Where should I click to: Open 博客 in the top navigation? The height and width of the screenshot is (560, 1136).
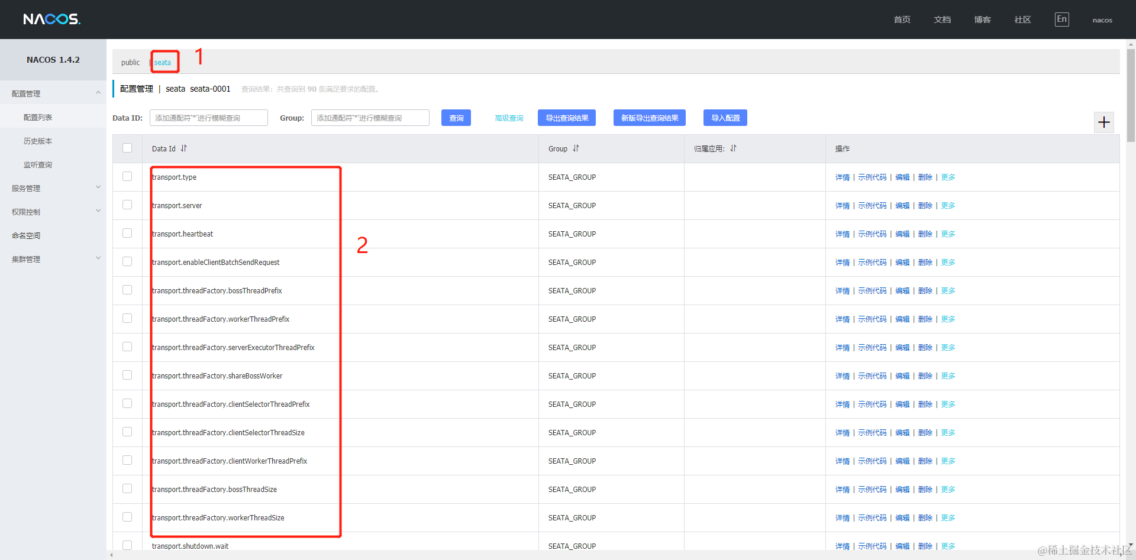coord(983,20)
